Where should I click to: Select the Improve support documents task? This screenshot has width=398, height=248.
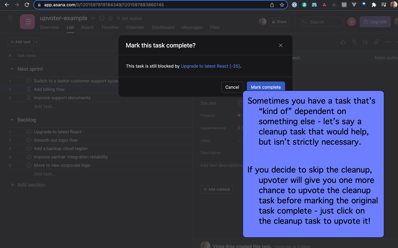pyautogui.click(x=62, y=98)
